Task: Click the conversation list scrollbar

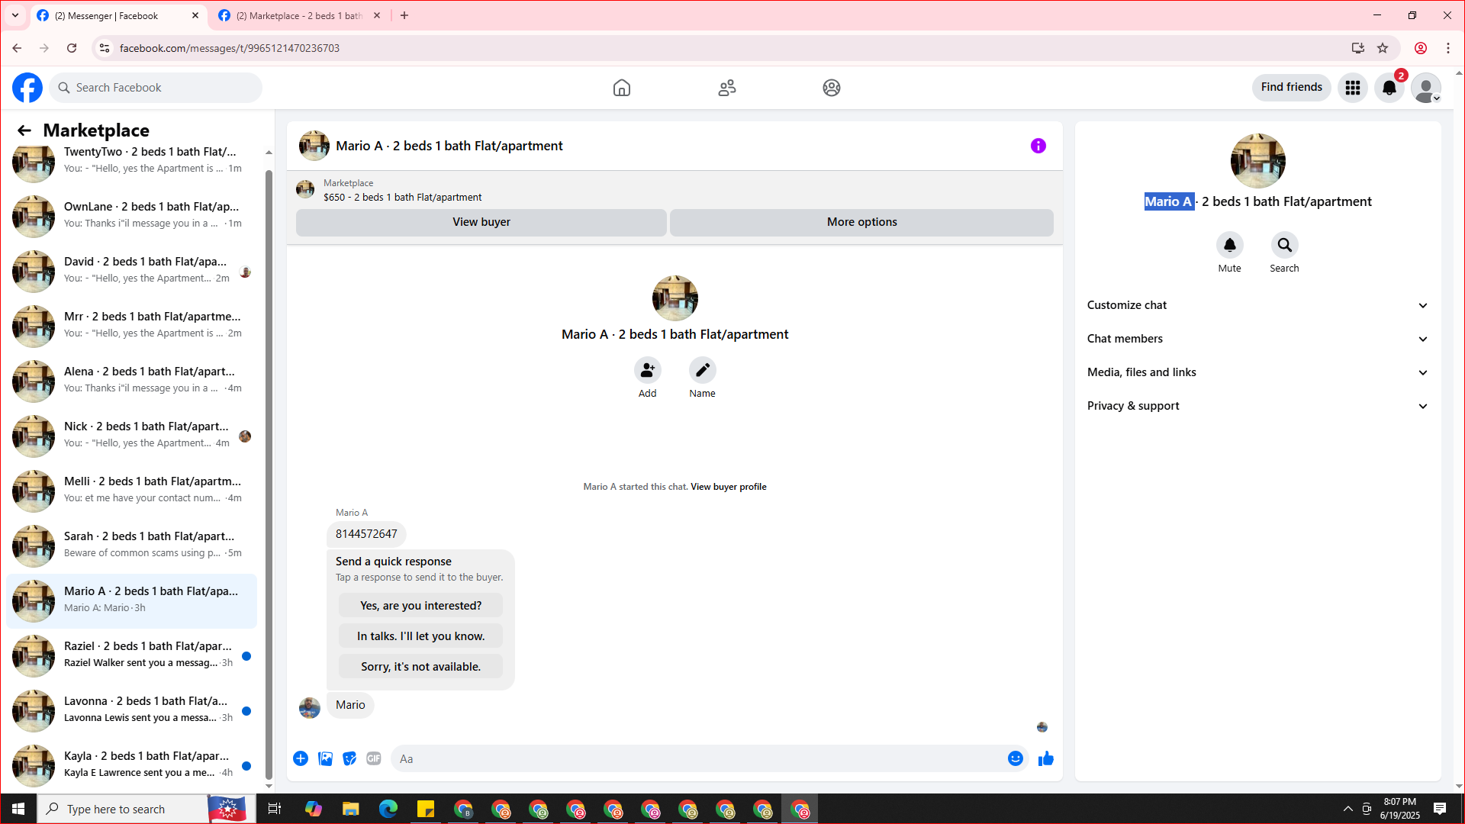Action: [269, 473]
